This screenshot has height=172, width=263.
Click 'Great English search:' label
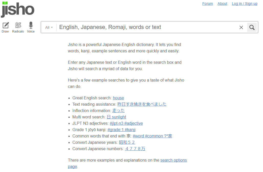tap(92, 98)
